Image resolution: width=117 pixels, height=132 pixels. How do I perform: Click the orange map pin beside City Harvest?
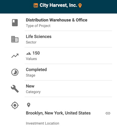(x=80, y=6)
